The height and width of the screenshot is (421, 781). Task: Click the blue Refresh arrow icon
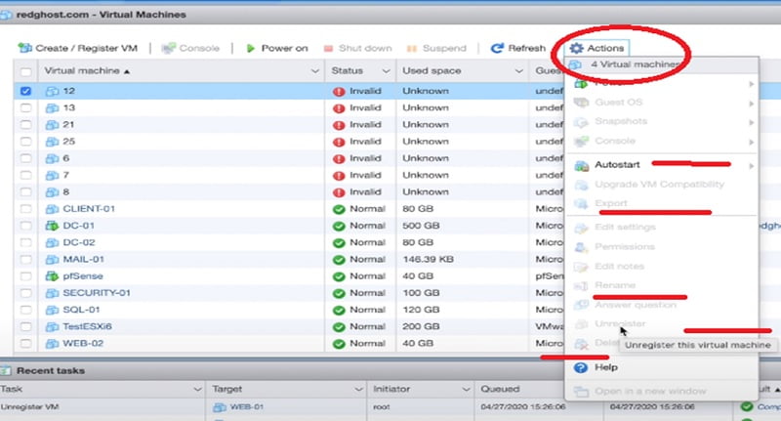tap(497, 48)
